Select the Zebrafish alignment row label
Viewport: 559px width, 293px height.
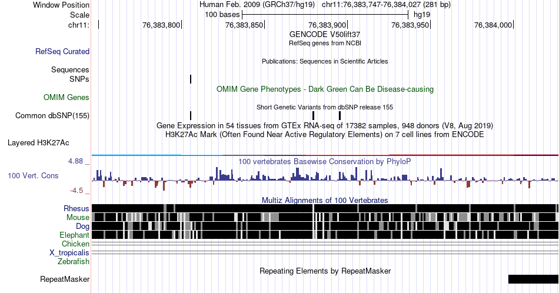(74, 261)
